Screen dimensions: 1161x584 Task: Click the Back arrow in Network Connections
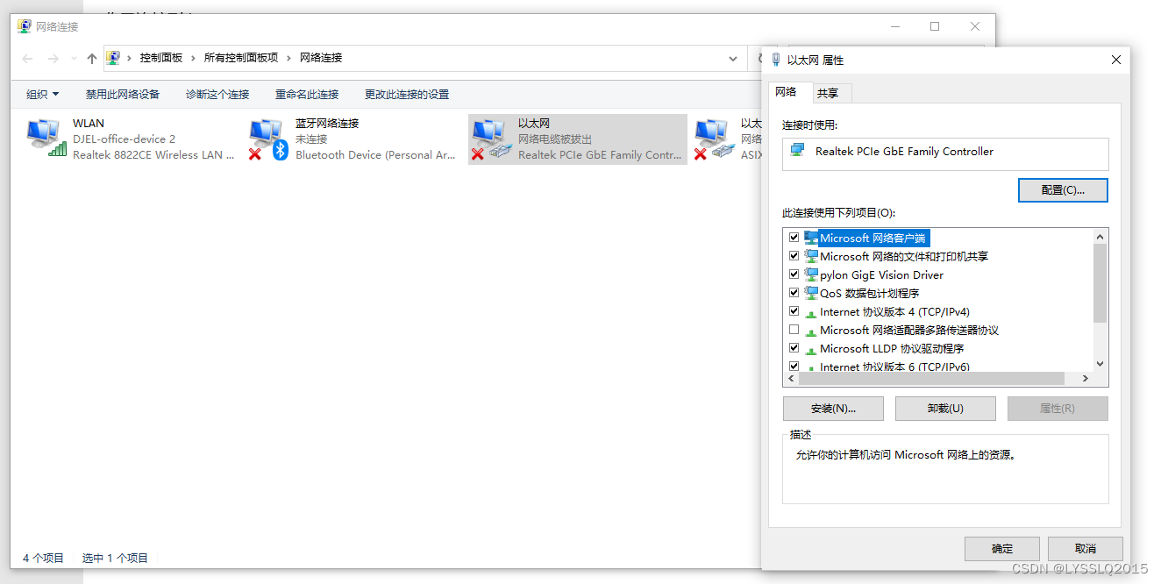click(x=27, y=59)
